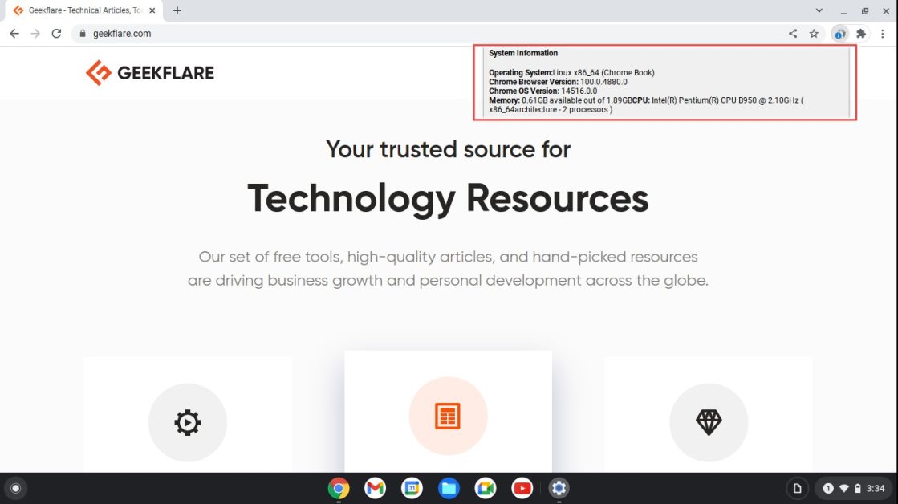
Task: Click the Chrome OS Version line
Action: tap(542, 91)
